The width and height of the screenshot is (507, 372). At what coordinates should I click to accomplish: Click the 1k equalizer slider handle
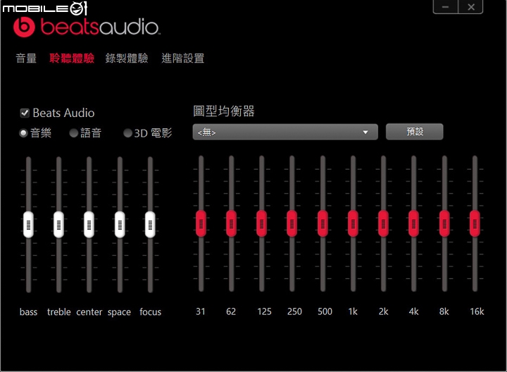point(353,223)
